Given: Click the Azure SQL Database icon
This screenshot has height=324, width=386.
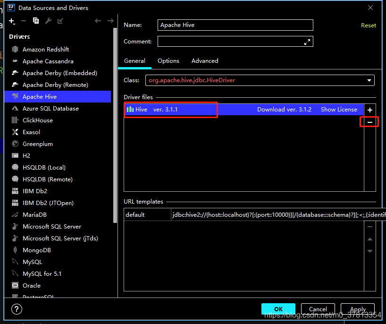Looking at the screenshot, I should click(15, 109).
